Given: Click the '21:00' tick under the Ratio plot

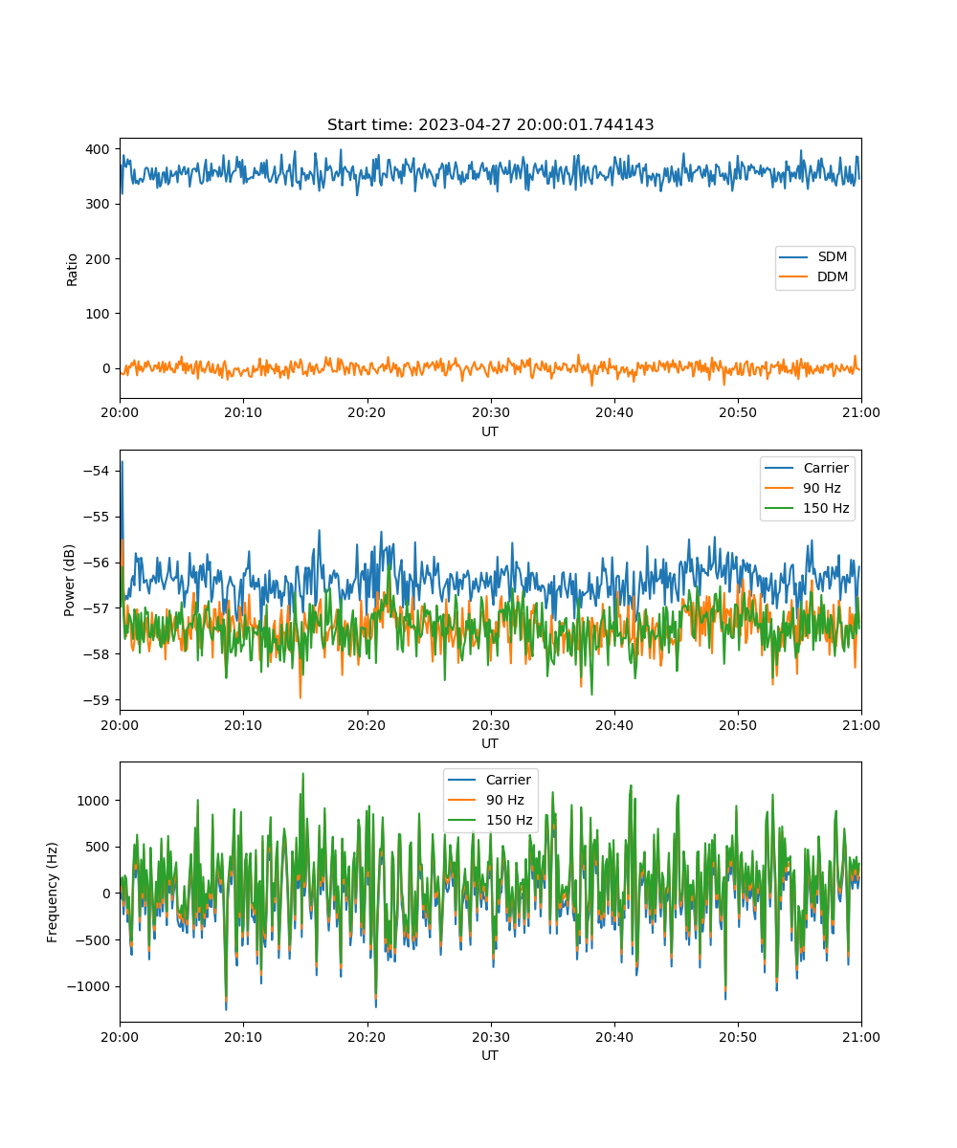Looking at the screenshot, I should (x=861, y=413).
